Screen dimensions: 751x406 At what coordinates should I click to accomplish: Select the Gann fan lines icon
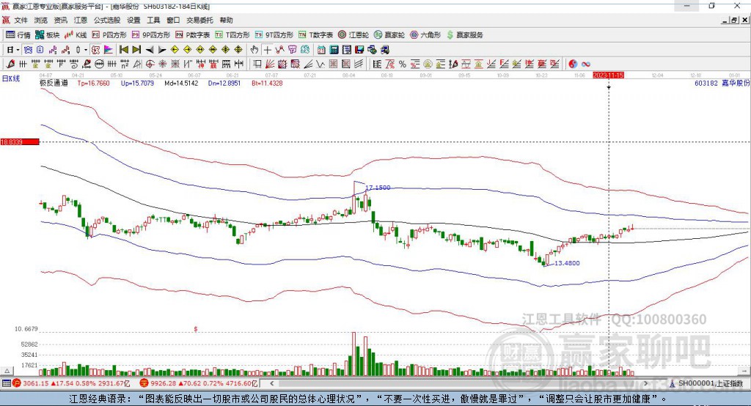click(270, 64)
